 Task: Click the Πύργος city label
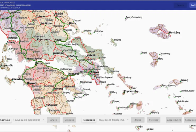pos(32,83)
